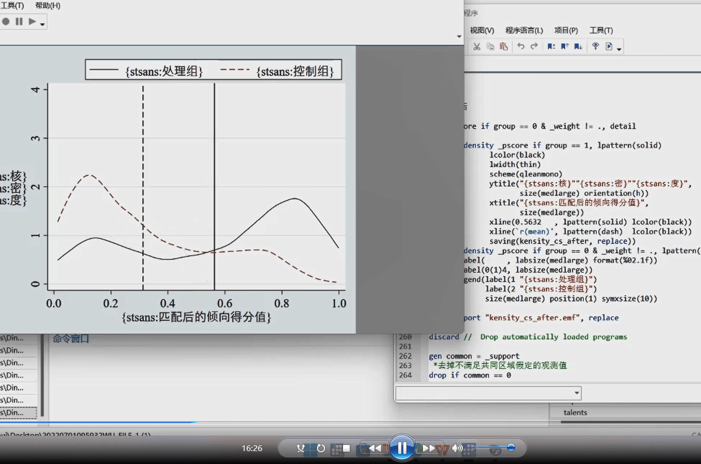
Task: Mute the player with the speaker icon
Action: click(x=457, y=448)
